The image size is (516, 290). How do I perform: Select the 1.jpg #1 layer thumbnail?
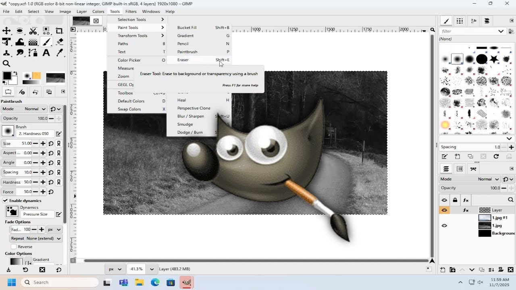[485, 217]
